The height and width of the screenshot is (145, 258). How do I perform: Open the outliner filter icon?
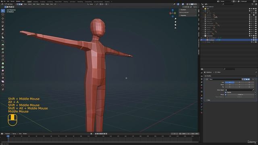tap(253, 4)
